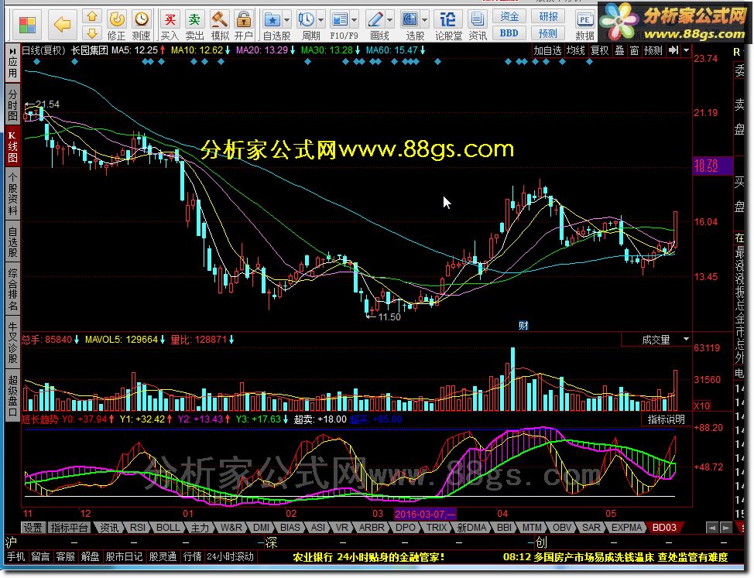Toggle the 窗 window layout option
This screenshot has width=754, height=578.
(x=635, y=50)
